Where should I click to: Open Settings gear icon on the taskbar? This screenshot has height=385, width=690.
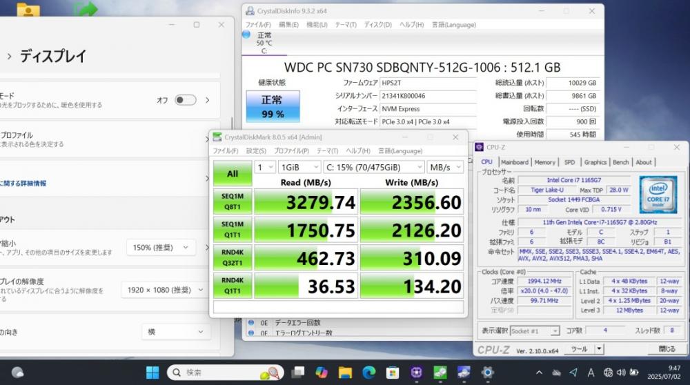[487, 373]
